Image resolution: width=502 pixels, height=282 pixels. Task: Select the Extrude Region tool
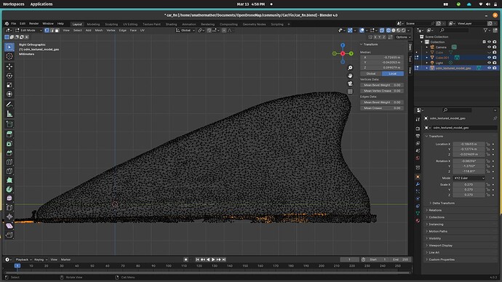(x=9, y=134)
